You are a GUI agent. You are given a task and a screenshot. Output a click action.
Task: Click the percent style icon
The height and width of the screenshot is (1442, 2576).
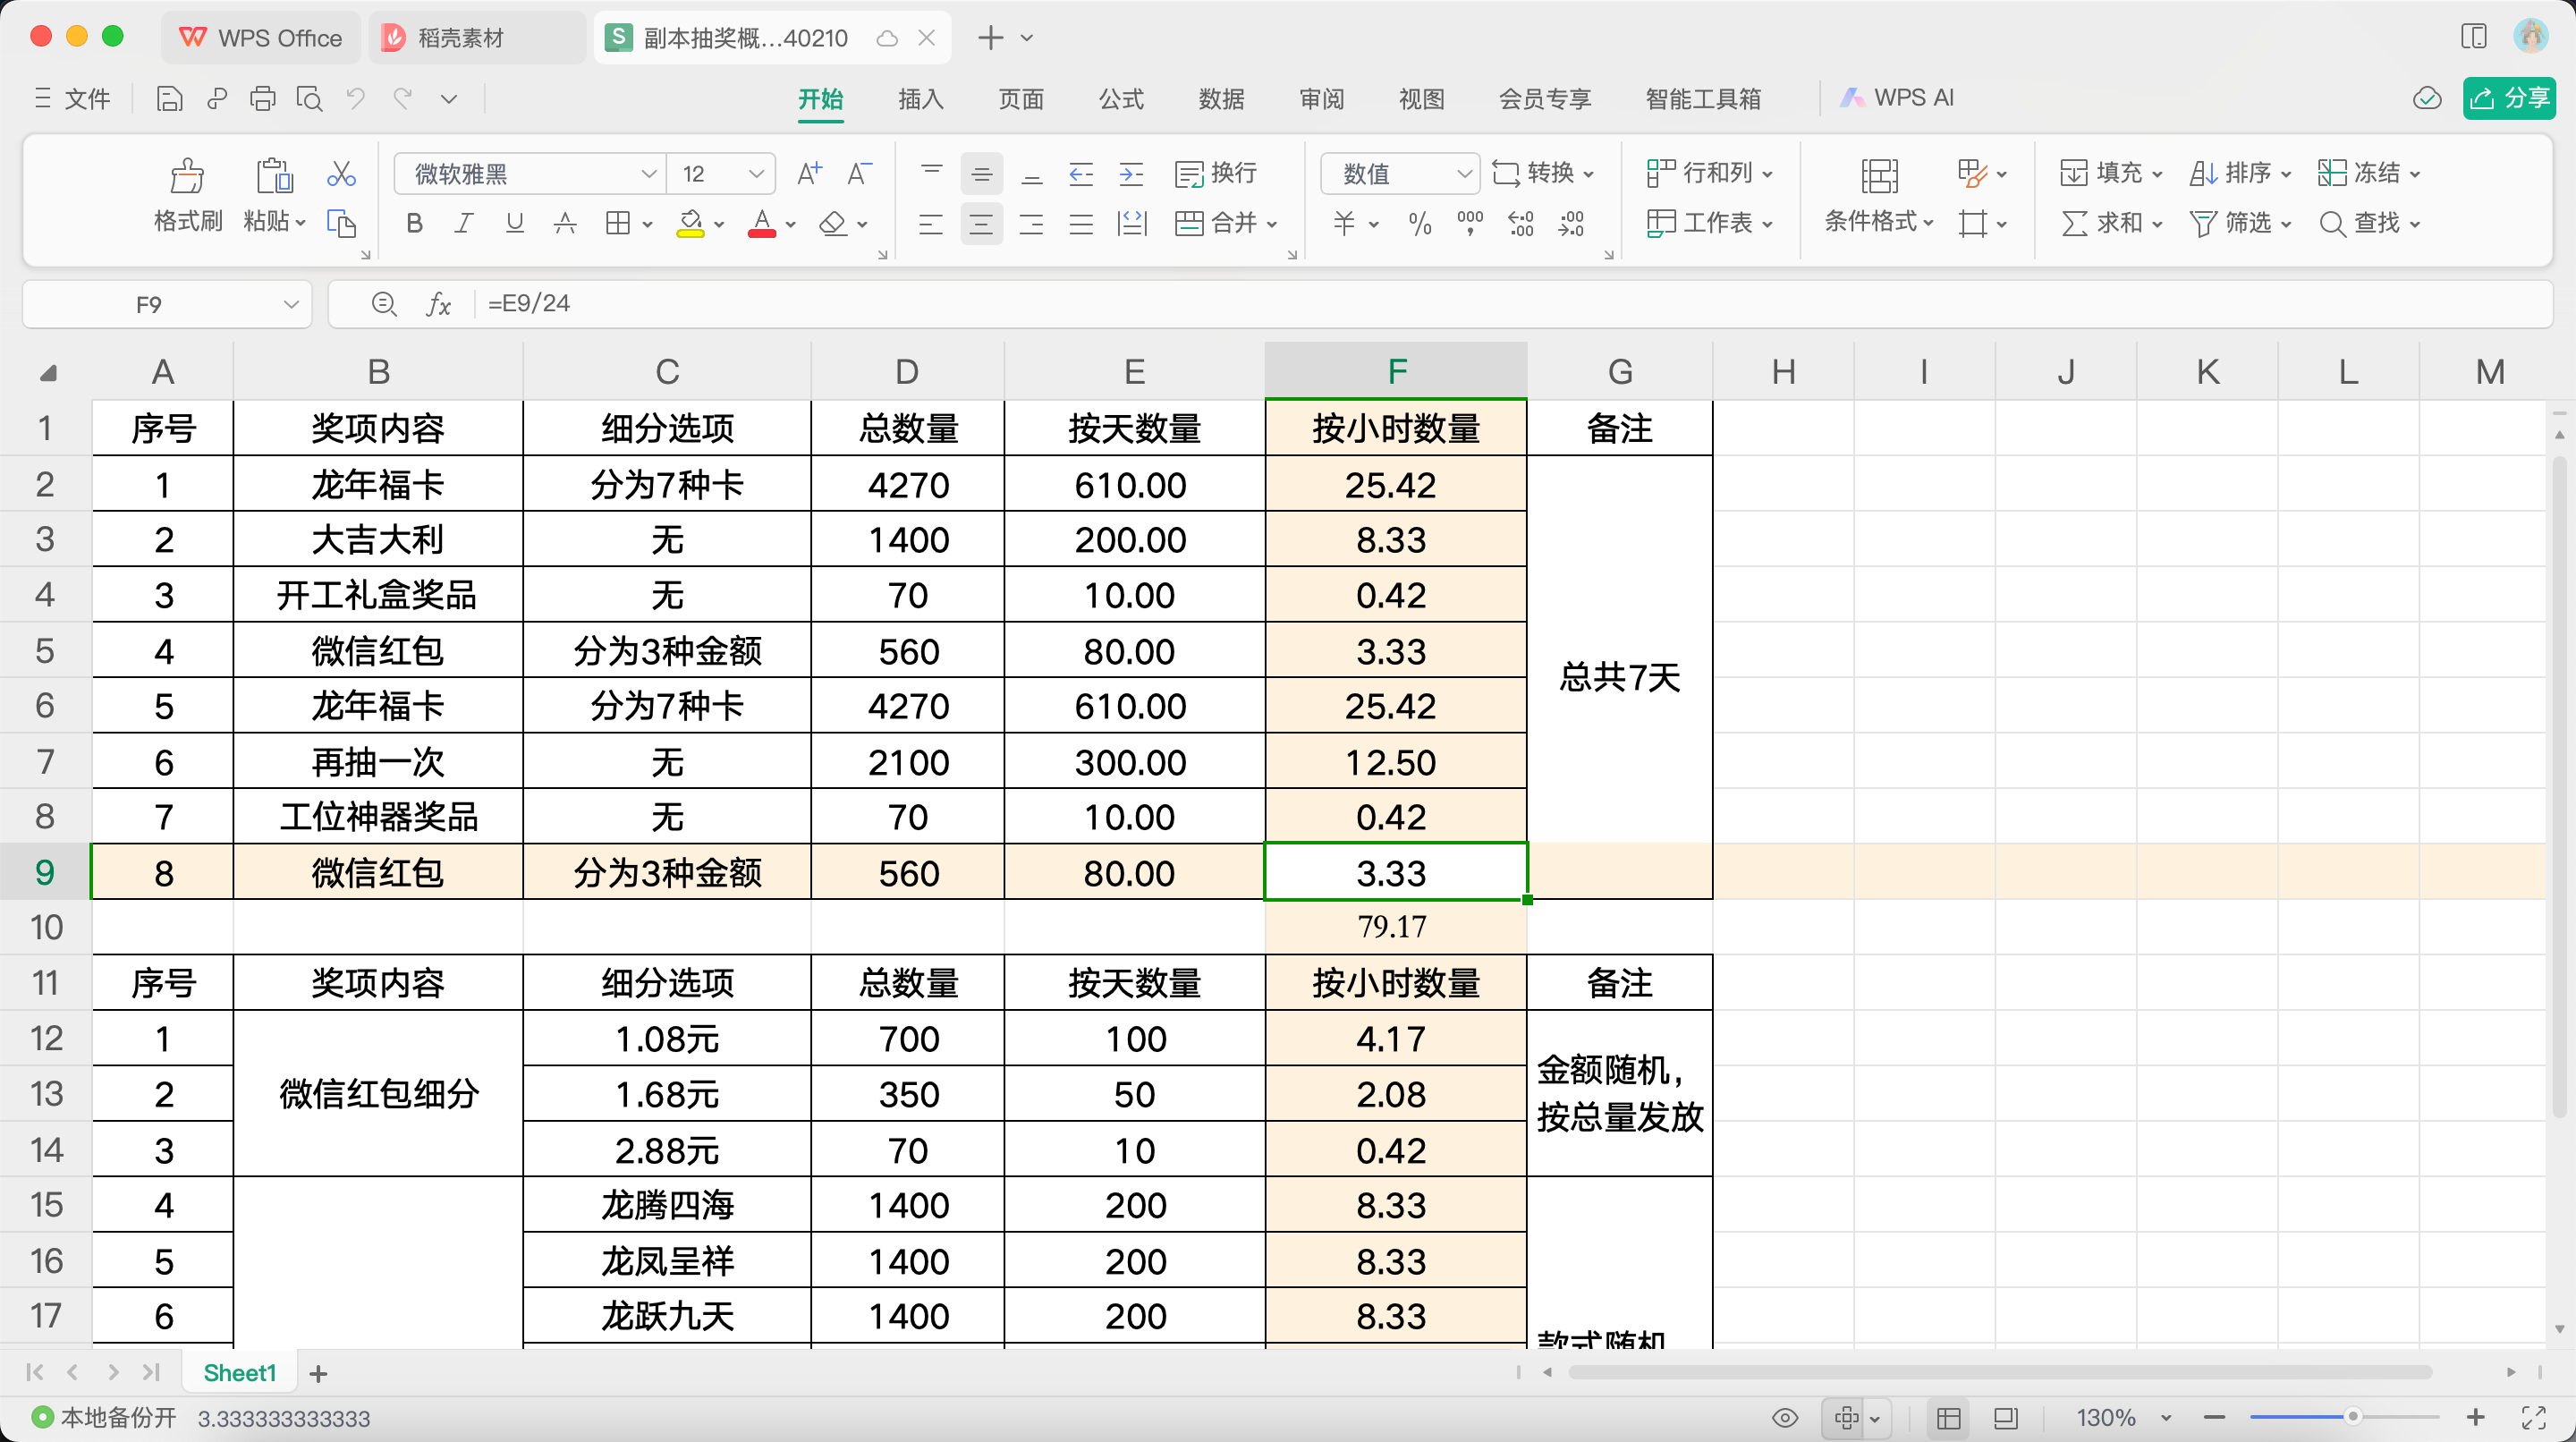pos(1419,223)
